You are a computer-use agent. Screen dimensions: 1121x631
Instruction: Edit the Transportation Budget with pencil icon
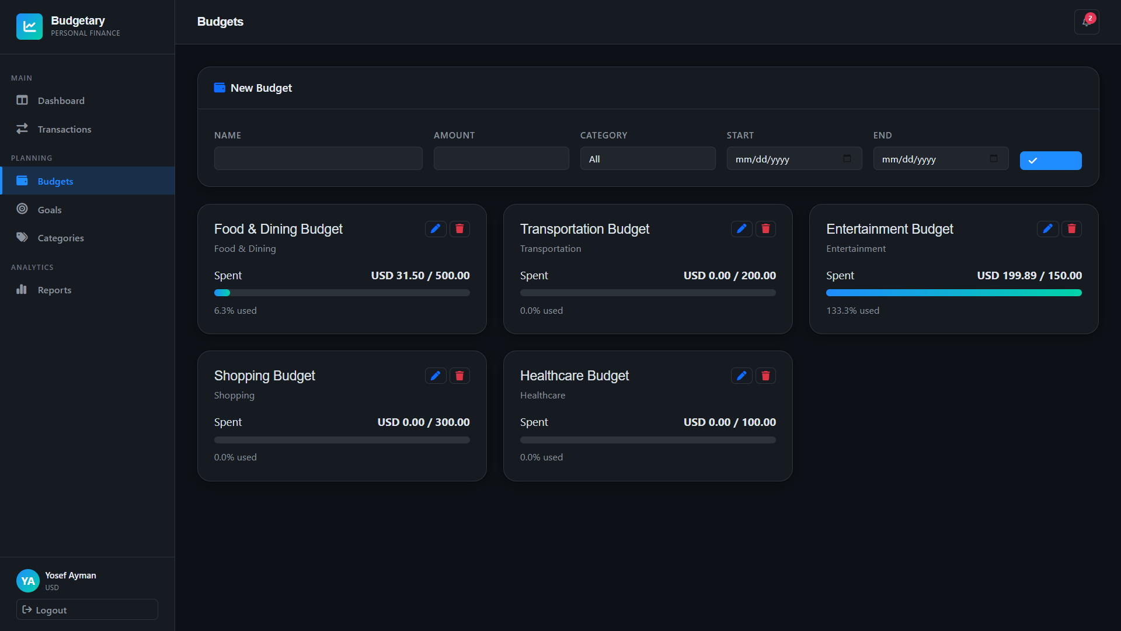741,229
